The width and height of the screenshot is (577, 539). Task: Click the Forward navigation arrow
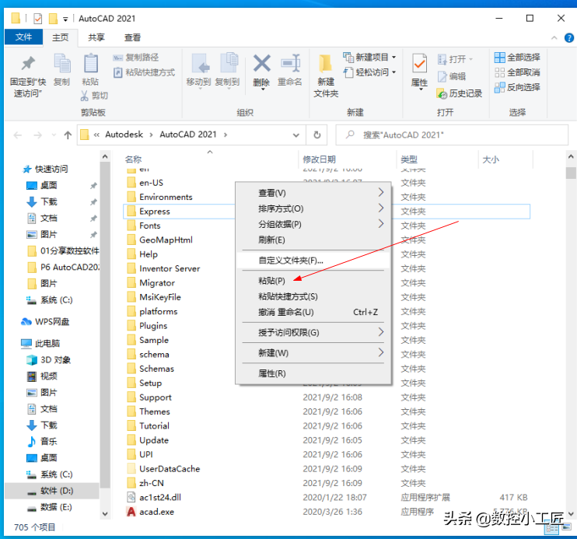[x=37, y=135]
